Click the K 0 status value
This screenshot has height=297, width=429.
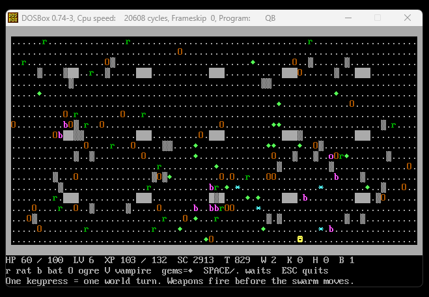tap(294, 260)
